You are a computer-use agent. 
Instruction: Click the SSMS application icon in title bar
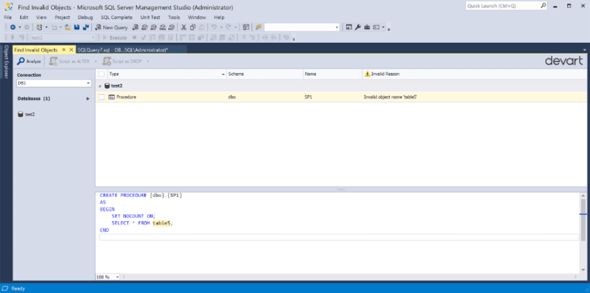[9, 7]
